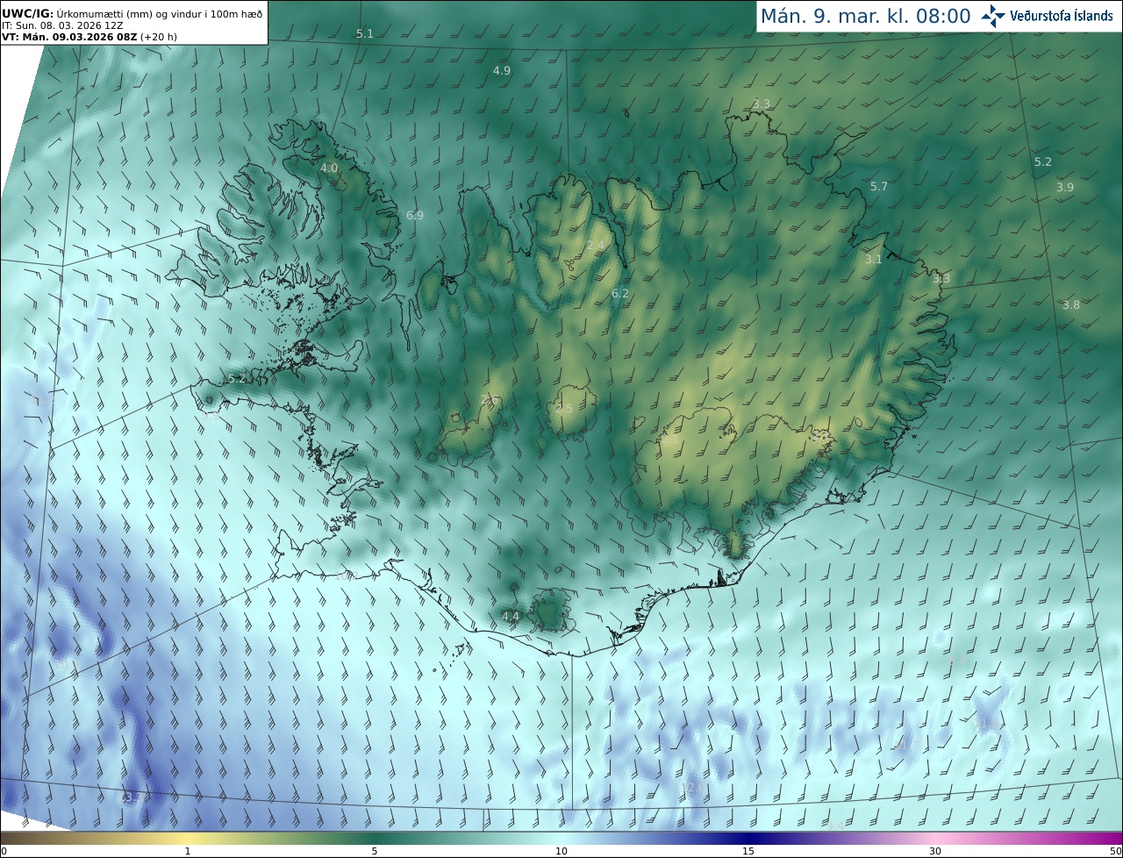
Task: Click the 50 tick label on the color scale
Action: tap(1115, 851)
